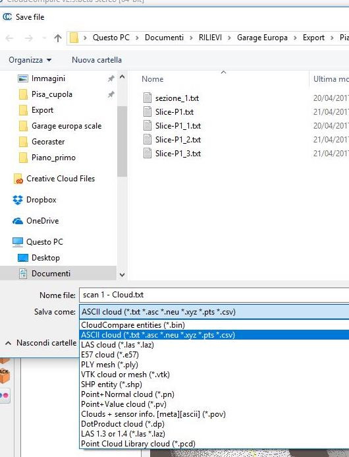Click the Nuova cartella button

click(x=97, y=60)
